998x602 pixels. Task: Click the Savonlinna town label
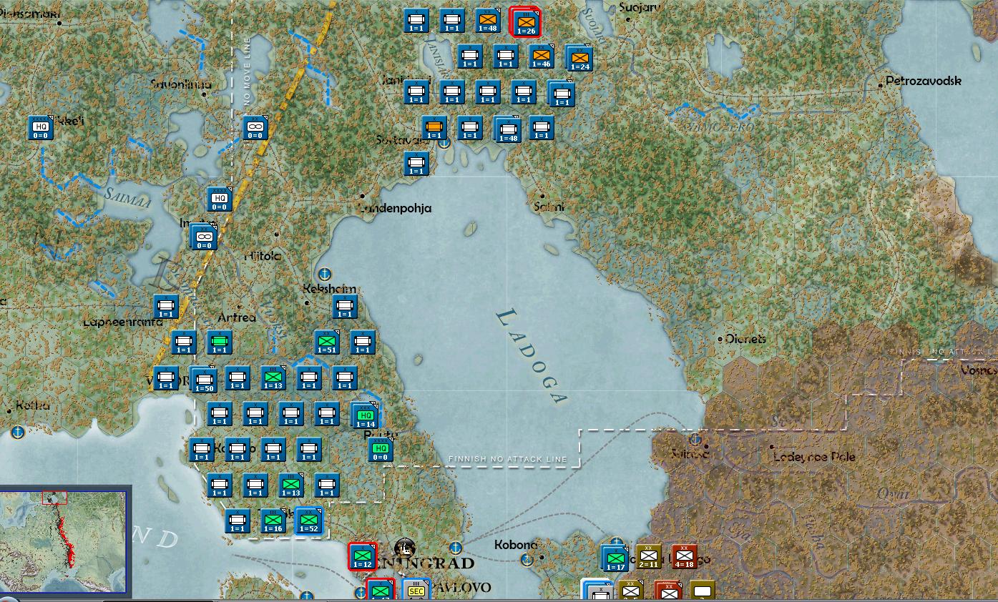click(181, 84)
